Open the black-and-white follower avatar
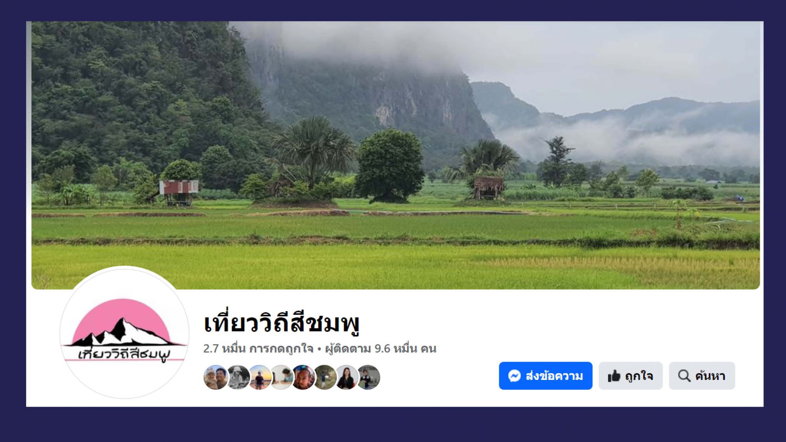This screenshot has width=786, height=442. click(x=238, y=377)
